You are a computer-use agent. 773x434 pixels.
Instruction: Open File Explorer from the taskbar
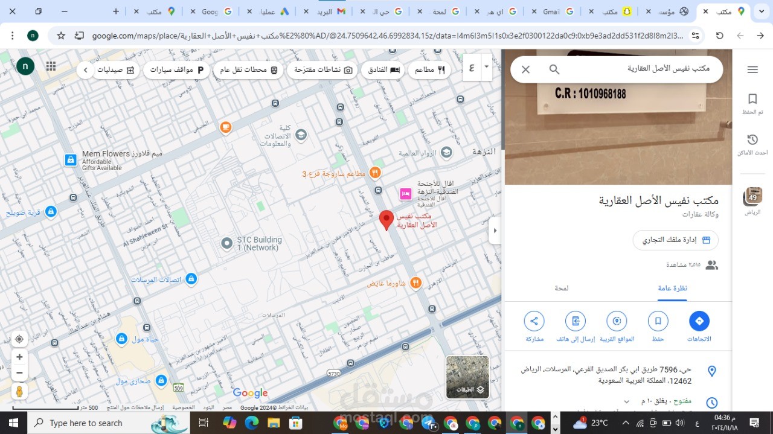[x=275, y=423]
